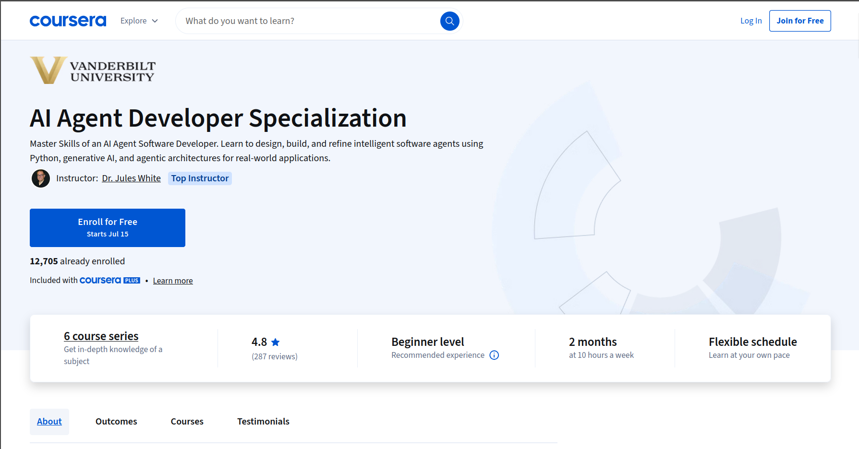Open the Recommended experience info icon

(x=494, y=355)
